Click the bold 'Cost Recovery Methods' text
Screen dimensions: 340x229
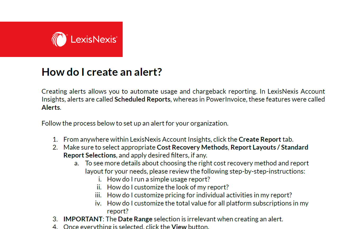(192, 147)
